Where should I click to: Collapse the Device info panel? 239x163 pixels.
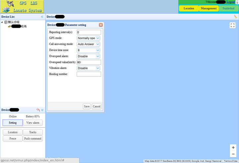(42, 110)
